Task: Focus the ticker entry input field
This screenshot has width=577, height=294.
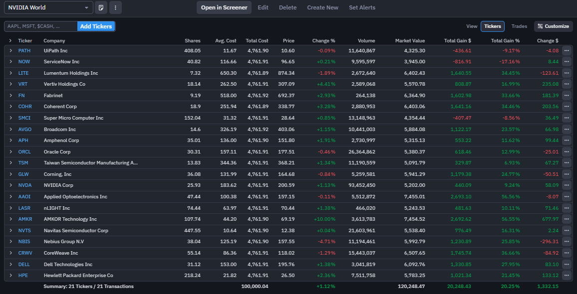Action: [x=41, y=26]
